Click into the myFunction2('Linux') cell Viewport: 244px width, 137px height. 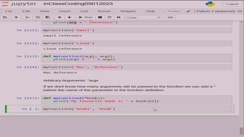tap(137, 43)
